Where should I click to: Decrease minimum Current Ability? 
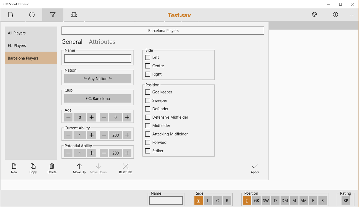68,135
